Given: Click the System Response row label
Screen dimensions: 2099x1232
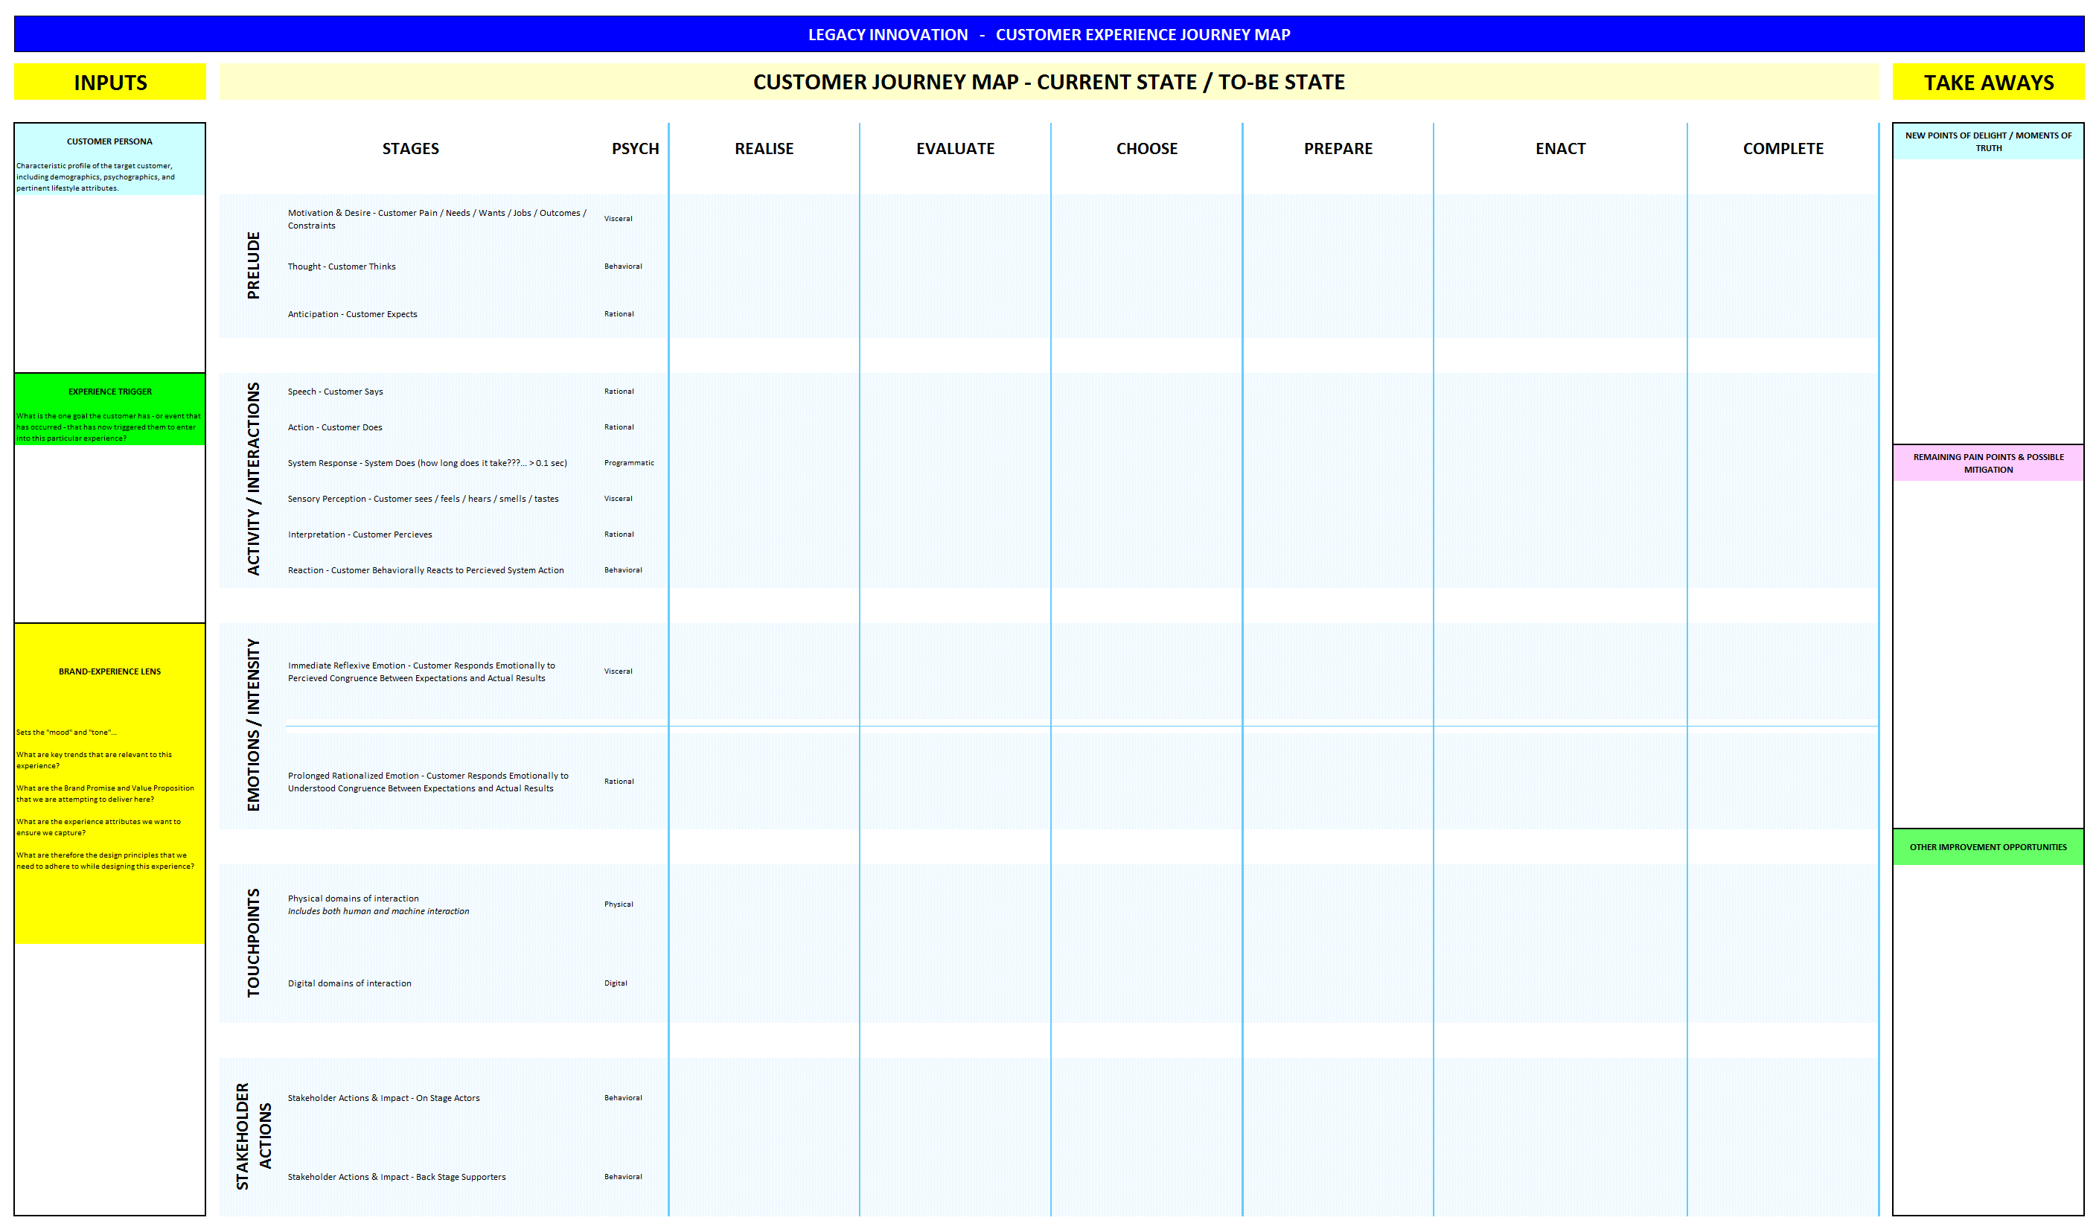Looking at the screenshot, I should (x=427, y=463).
